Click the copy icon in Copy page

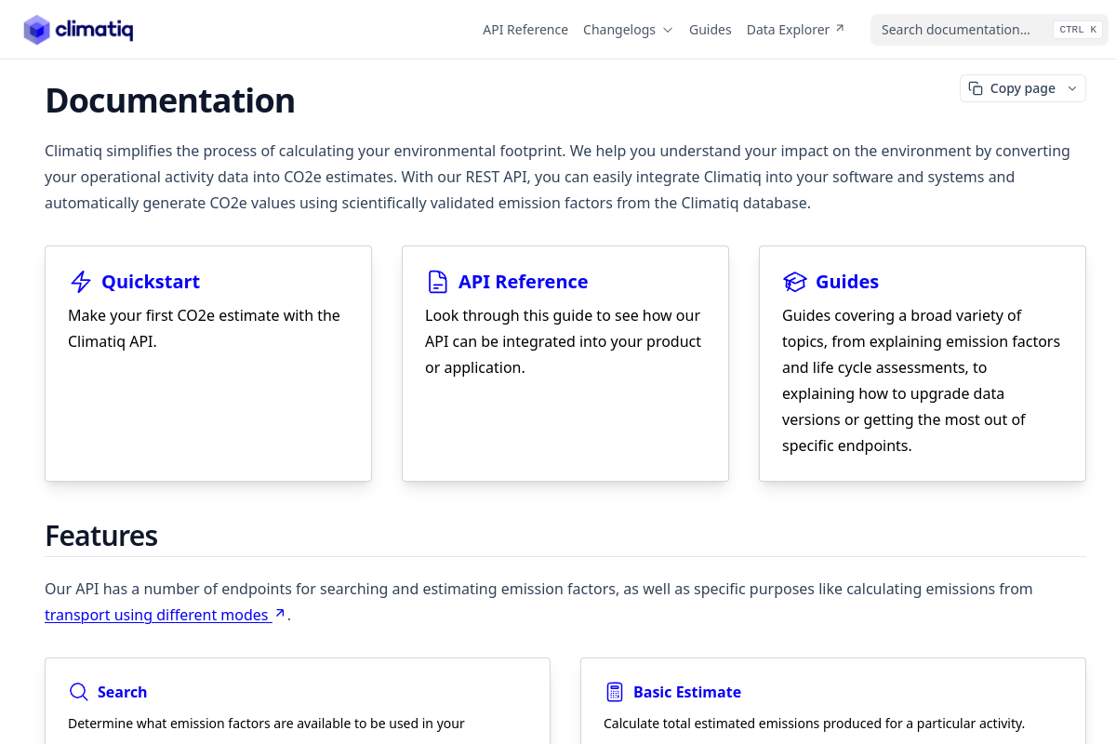976,88
